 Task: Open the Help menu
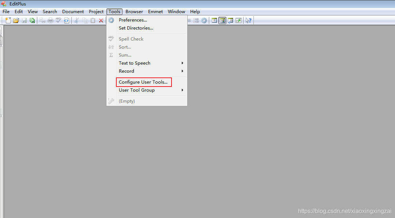[x=195, y=12]
